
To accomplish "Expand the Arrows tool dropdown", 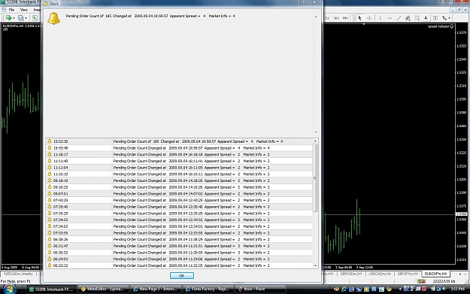I will pyautogui.click(x=449, y=18).
